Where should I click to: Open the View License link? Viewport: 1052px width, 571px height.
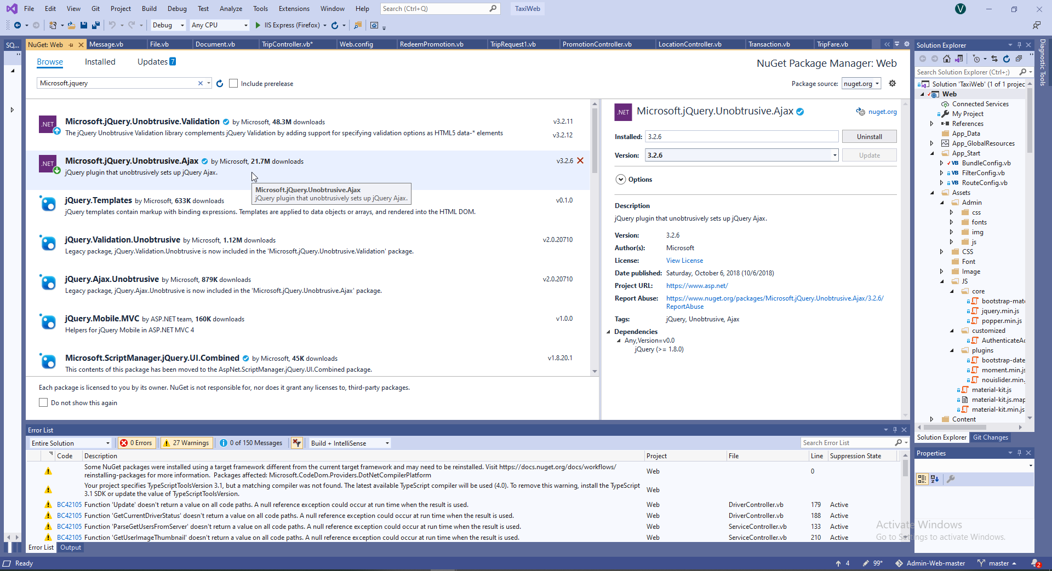point(684,261)
